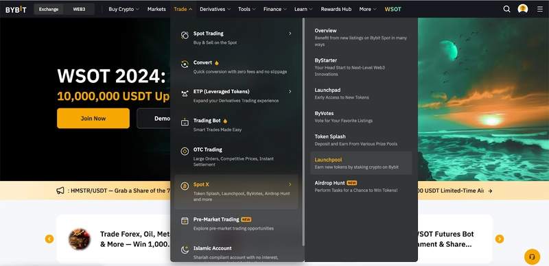Open the hamburger menu icon

(540, 9)
